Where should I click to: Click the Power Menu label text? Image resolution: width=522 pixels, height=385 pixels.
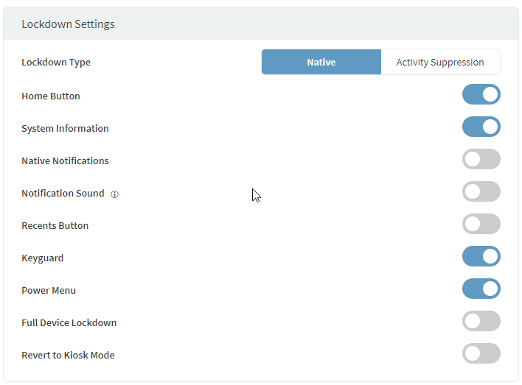pos(49,291)
